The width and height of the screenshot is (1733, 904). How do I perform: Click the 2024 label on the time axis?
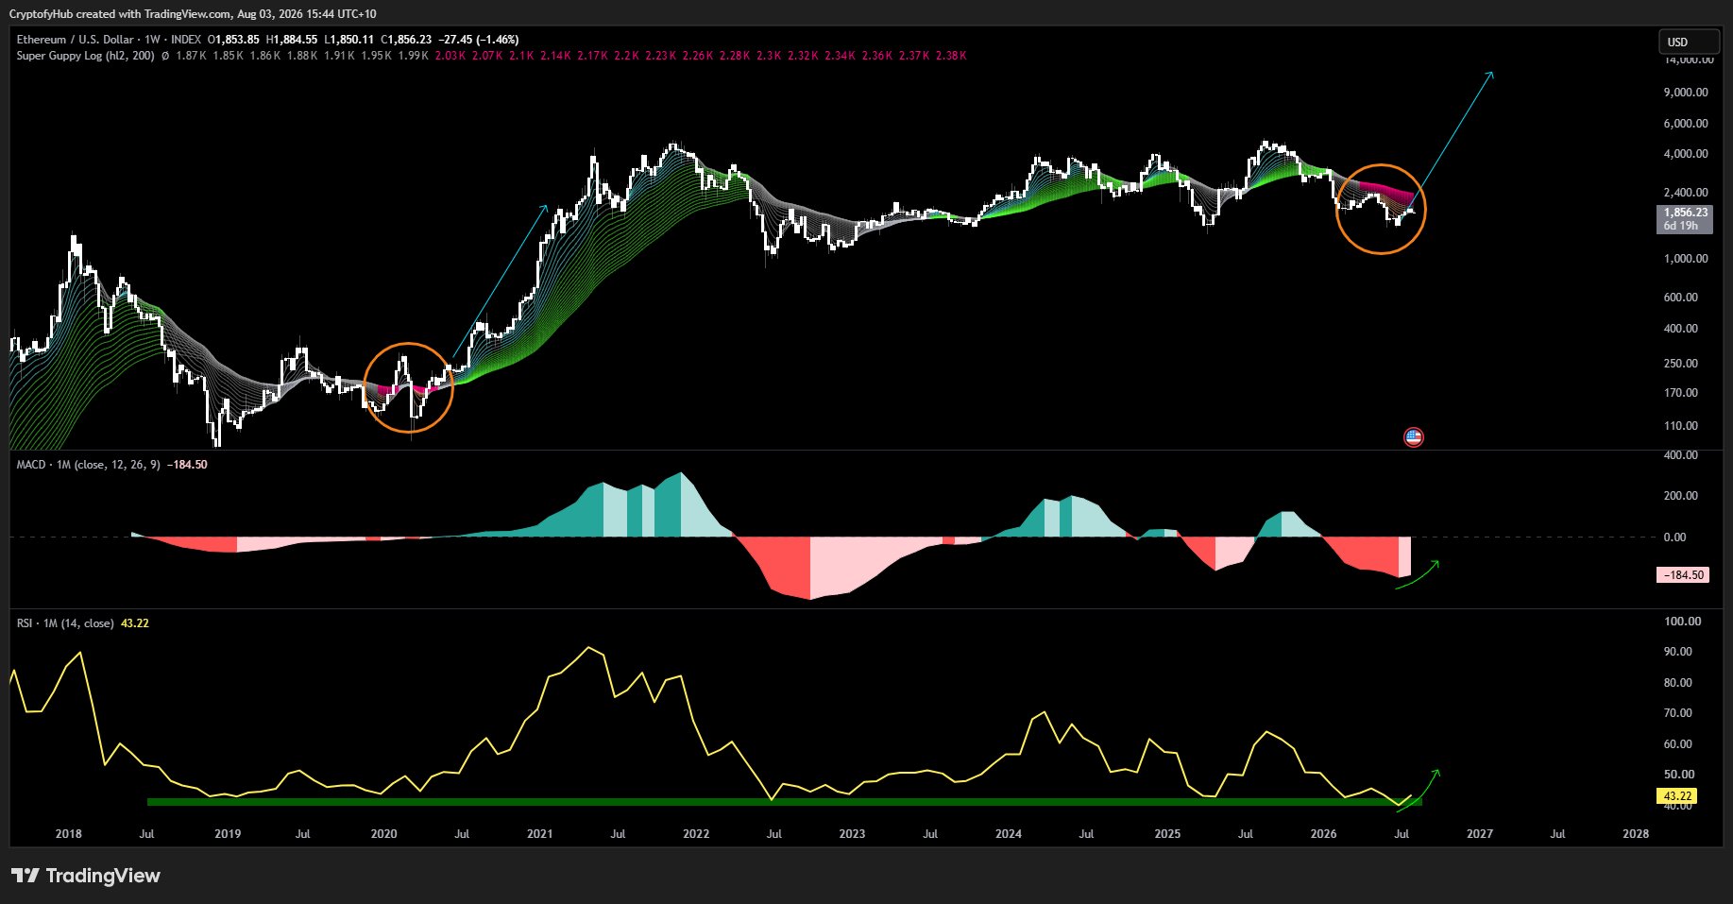(x=1009, y=834)
